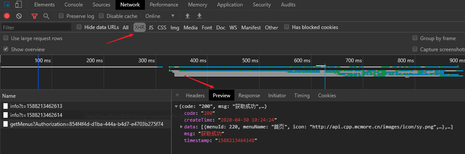The image size is (465, 154).
Task: Enable Capture screenshots checkbox
Action: tap(415, 49)
